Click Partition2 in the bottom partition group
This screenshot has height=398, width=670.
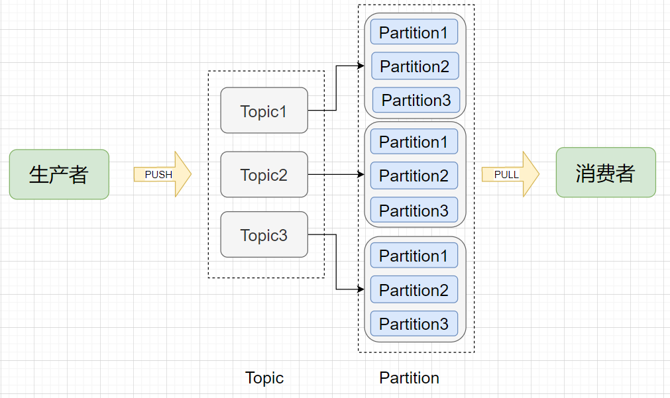[x=414, y=290]
